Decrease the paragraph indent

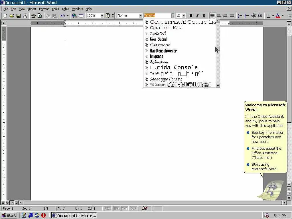click(253, 16)
